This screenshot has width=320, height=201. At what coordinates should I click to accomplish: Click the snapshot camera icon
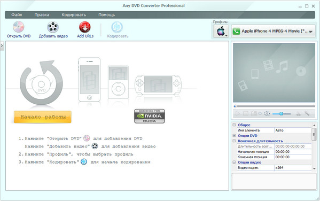click(x=254, y=113)
